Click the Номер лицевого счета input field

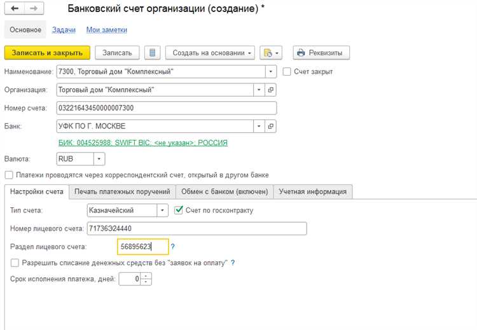(x=197, y=228)
